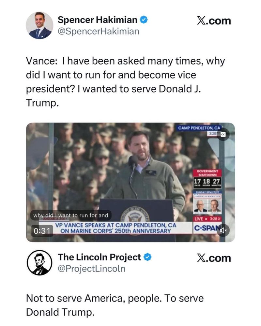Click Spencer Hakimian's blue verified badge
Image resolution: width=261 pixels, height=326 pixels.
[x=144, y=20]
